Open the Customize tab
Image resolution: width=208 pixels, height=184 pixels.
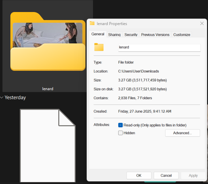[182, 35]
